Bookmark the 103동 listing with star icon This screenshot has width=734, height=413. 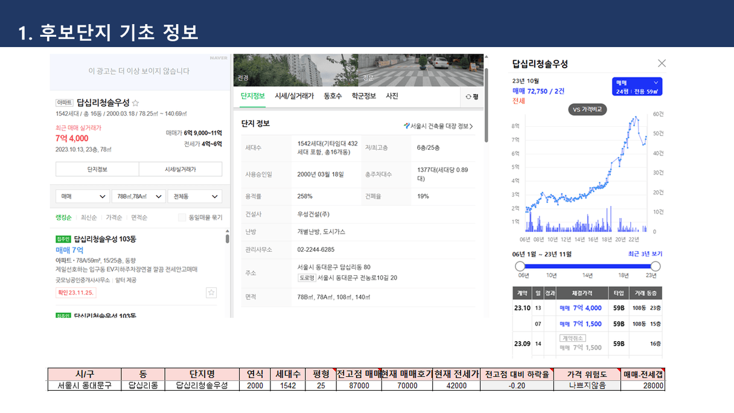coord(211,293)
